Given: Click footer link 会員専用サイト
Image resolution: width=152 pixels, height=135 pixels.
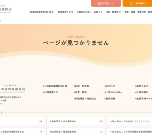Looking at the screenshot, I should 144,99.
